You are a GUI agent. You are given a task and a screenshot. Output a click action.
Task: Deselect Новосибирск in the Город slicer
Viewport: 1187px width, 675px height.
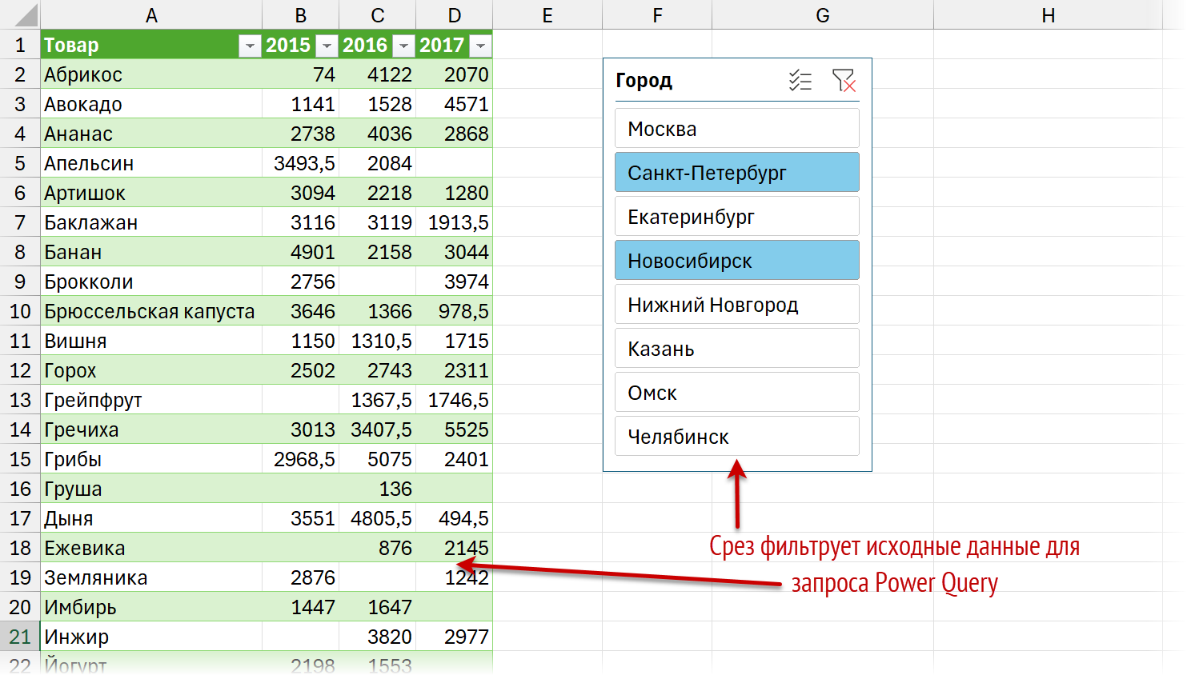point(736,260)
